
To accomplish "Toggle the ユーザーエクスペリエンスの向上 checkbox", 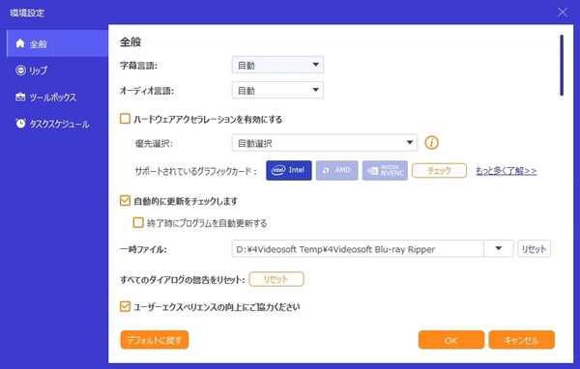I will (x=125, y=306).
